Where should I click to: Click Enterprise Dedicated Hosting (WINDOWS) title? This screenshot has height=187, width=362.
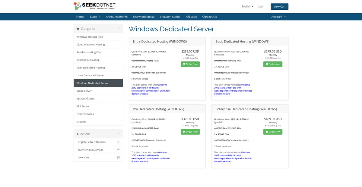pos(246,109)
